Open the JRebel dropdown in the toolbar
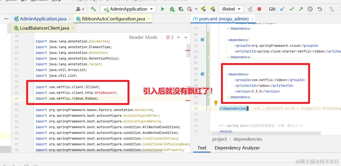The image size is (341, 166). tap(231, 9)
